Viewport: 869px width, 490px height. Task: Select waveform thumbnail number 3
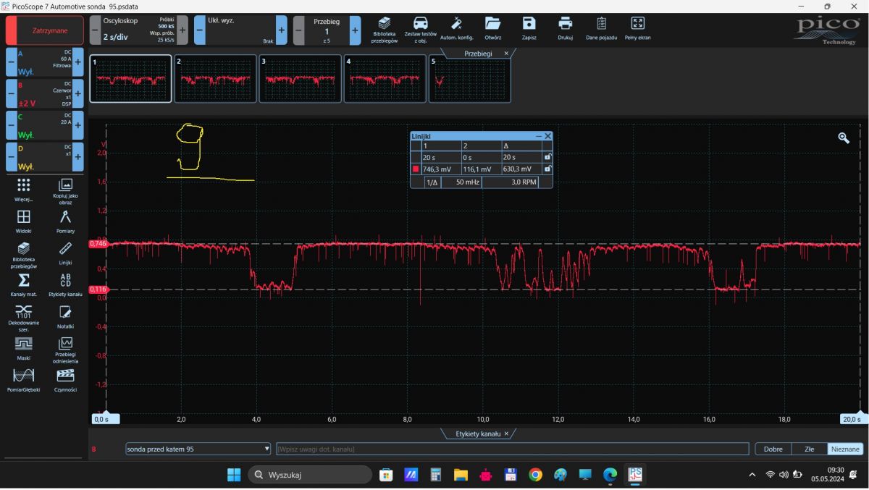tap(300, 79)
